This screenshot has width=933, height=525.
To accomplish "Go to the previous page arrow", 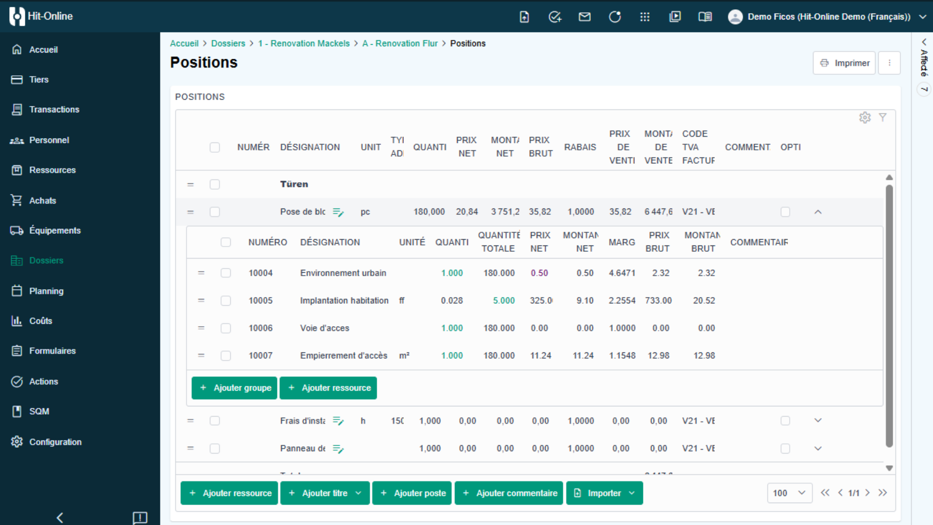I will (840, 493).
